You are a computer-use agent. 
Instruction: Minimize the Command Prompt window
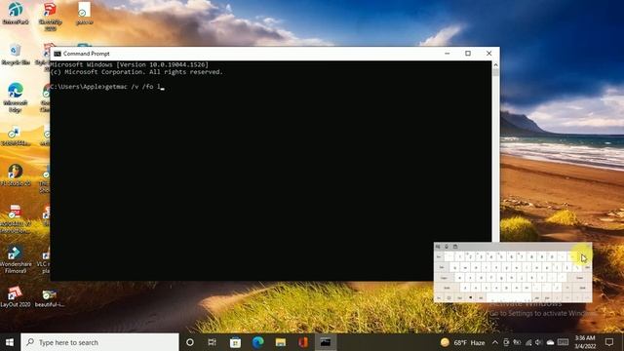448,54
